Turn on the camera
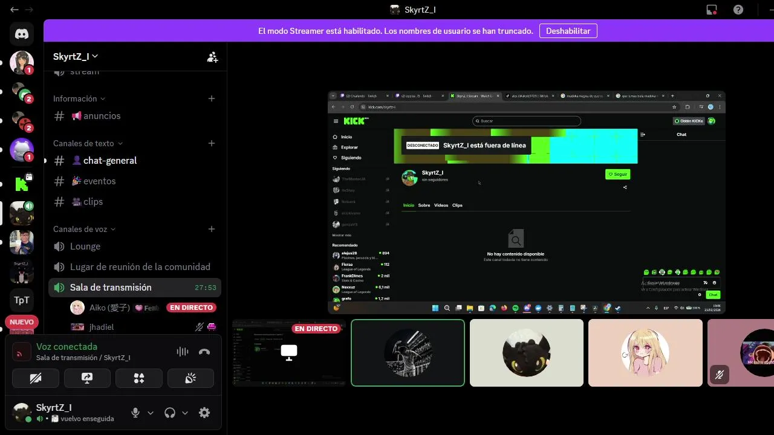774x435 pixels. [x=36, y=378]
